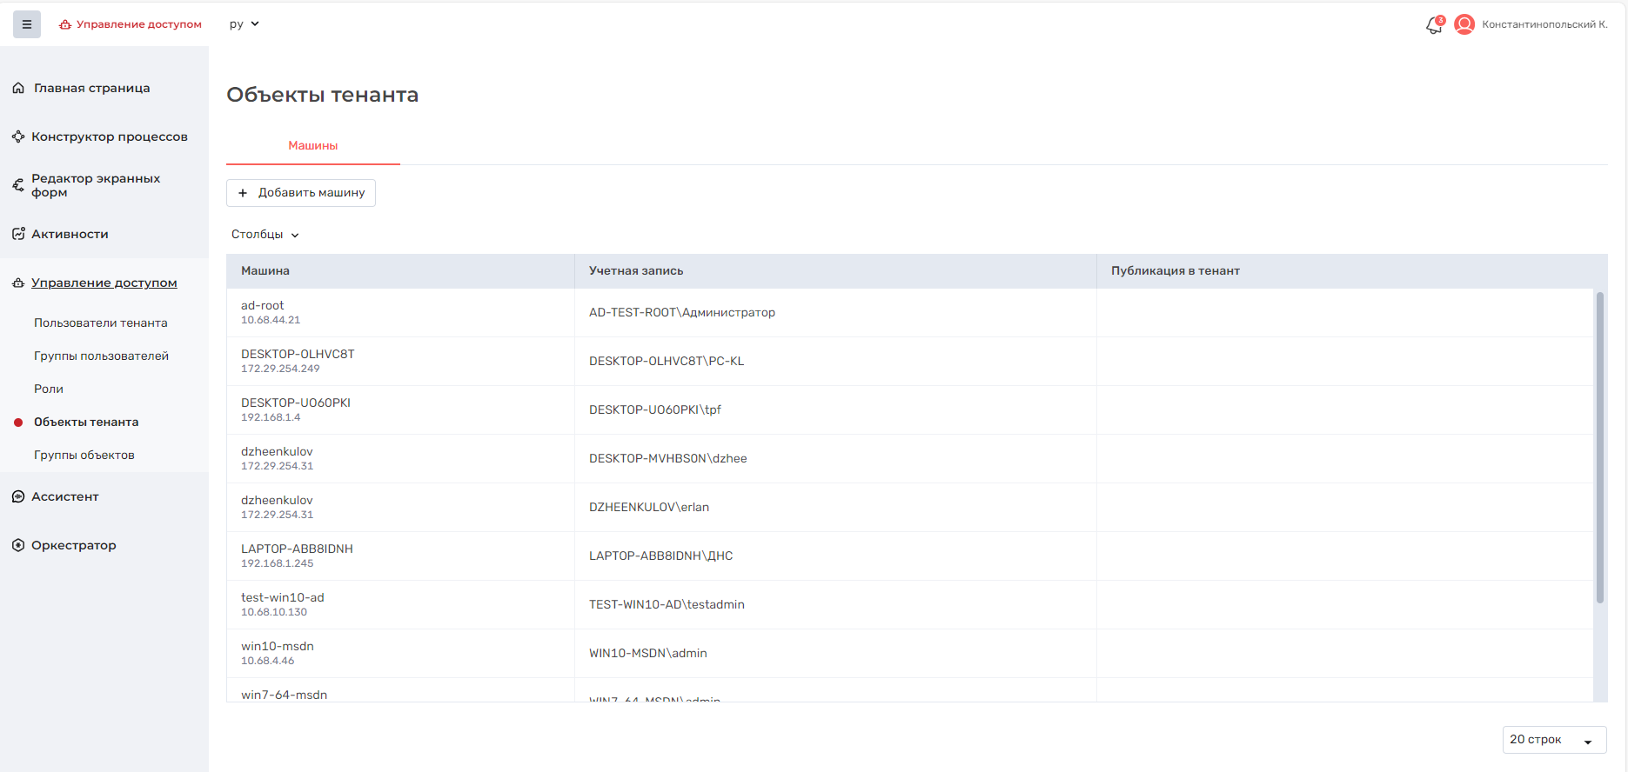This screenshot has height=772, width=1628.
Task: Switch to the Машины tab
Action: (x=313, y=146)
